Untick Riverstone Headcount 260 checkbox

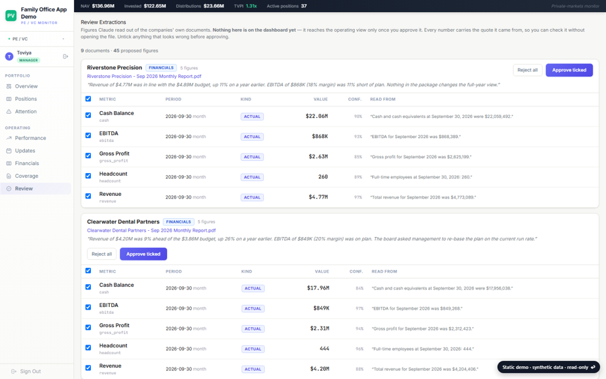[88, 176]
